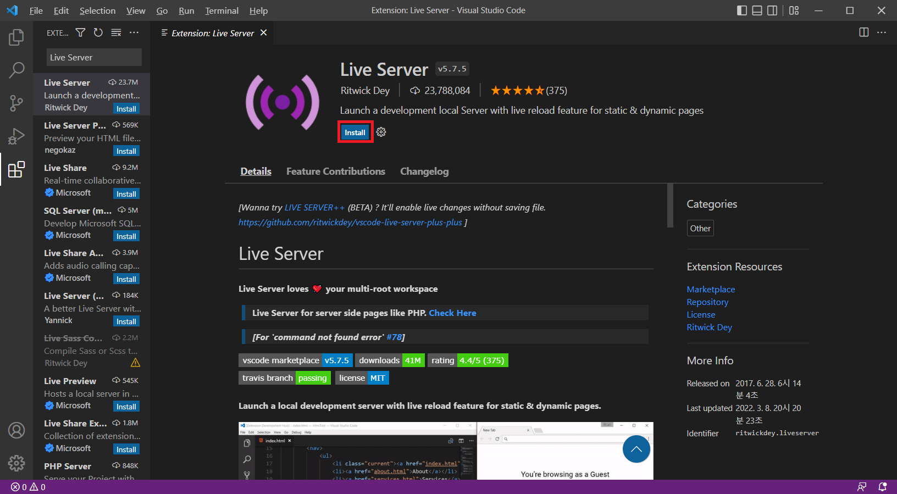Open extensions view more actions menu

(x=134, y=33)
